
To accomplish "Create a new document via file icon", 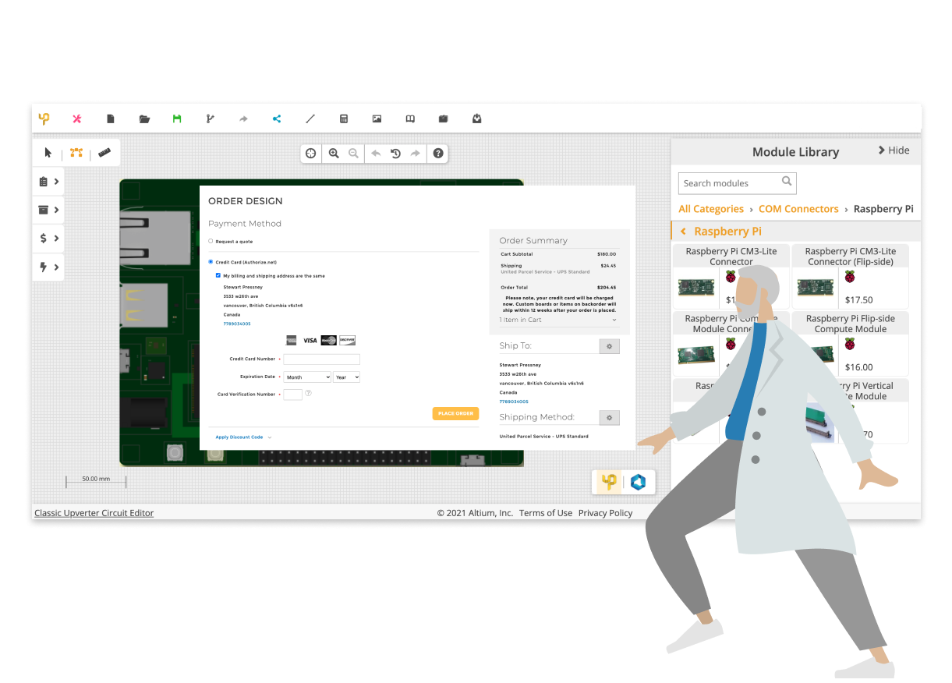I will tap(111, 119).
